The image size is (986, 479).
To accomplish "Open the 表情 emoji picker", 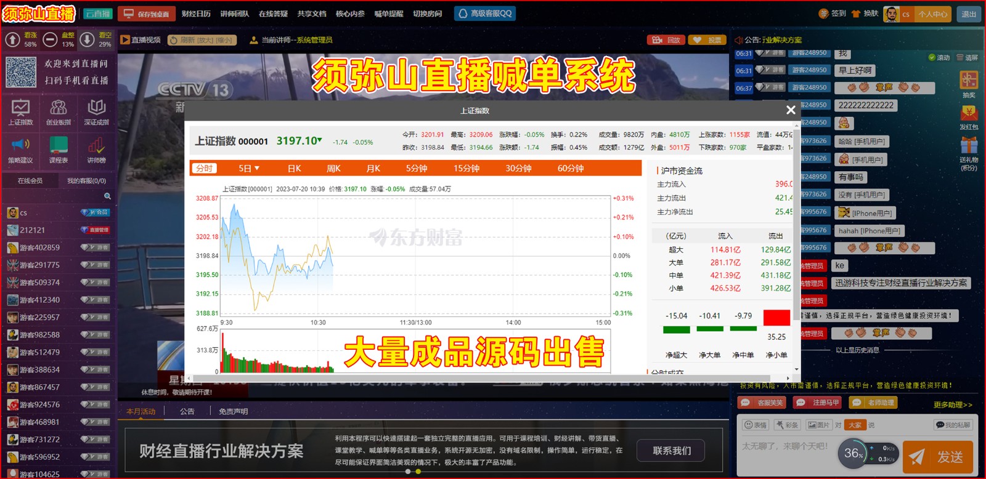I will (756, 425).
